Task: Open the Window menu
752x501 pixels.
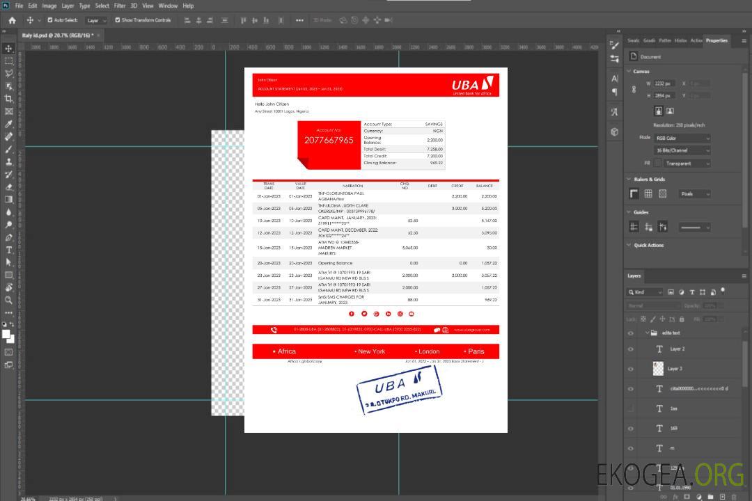Action: point(168,6)
